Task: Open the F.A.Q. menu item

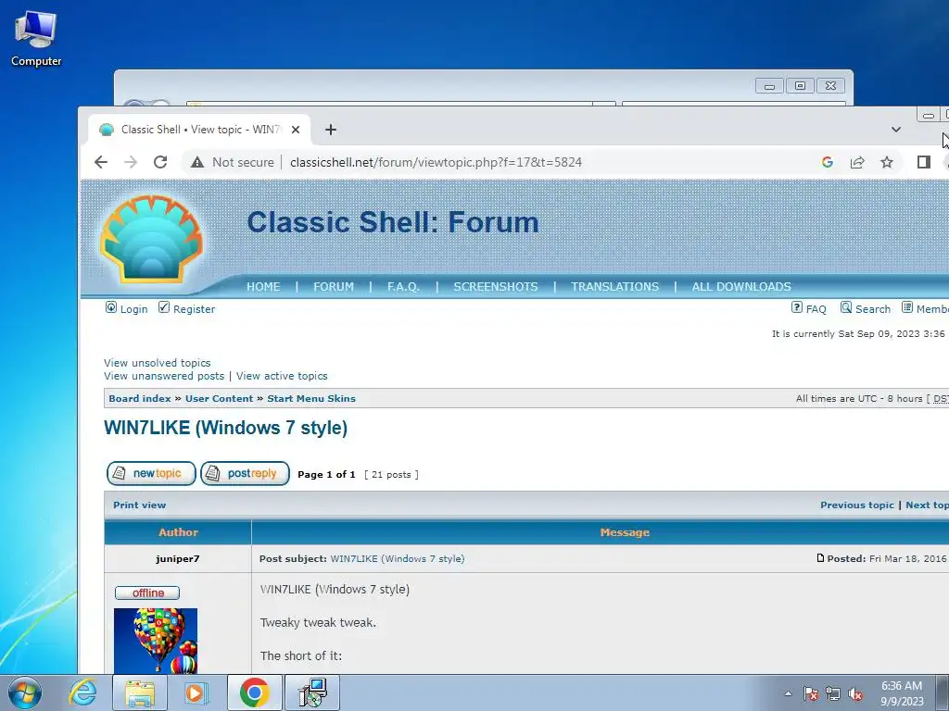Action: coord(403,287)
